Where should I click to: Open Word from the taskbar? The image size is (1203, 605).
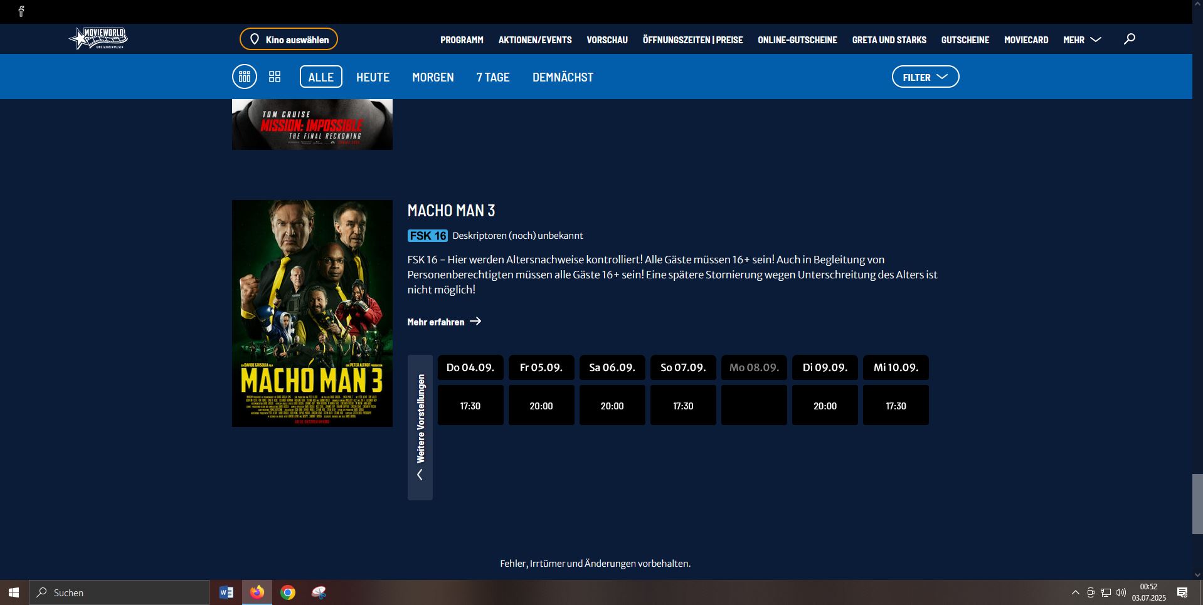[226, 592]
